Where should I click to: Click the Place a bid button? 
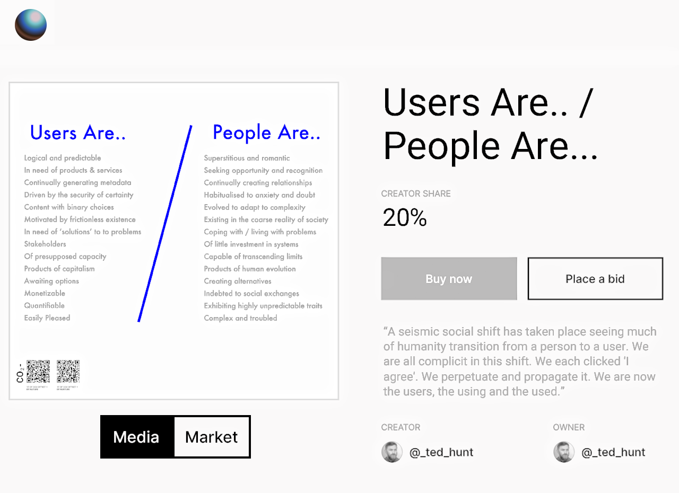coord(595,279)
